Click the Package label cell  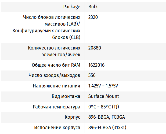[72, 6]
